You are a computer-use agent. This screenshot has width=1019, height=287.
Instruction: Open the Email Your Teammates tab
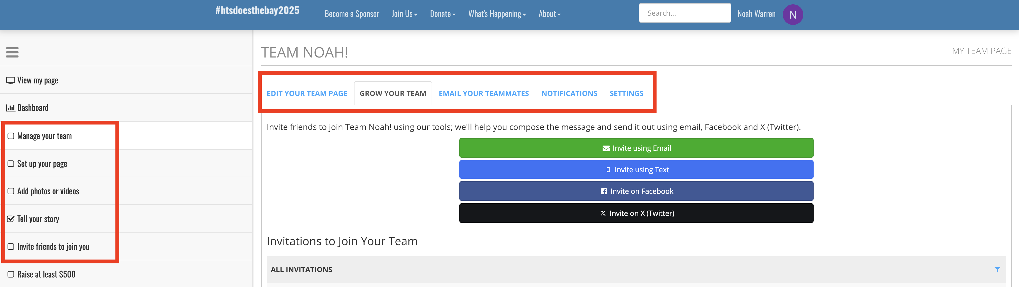483,93
